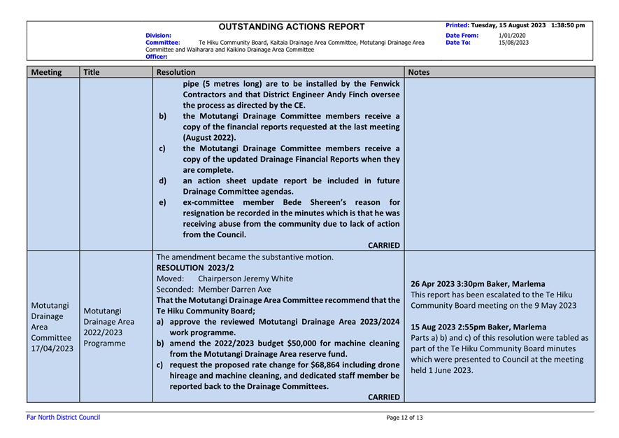Click the Date To value 15/08/2023
The image size is (619, 438).
pos(513,42)
